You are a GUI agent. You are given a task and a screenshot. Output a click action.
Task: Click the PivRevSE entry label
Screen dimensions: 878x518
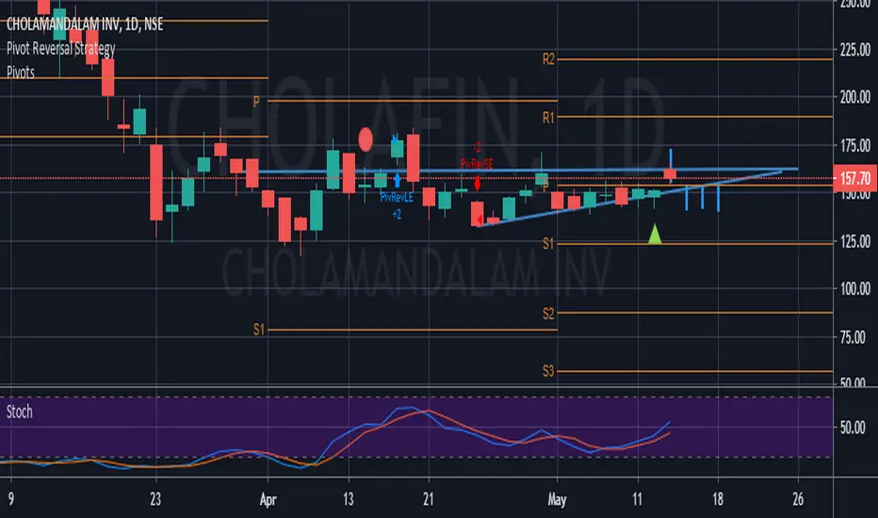(x=477, y=164)
